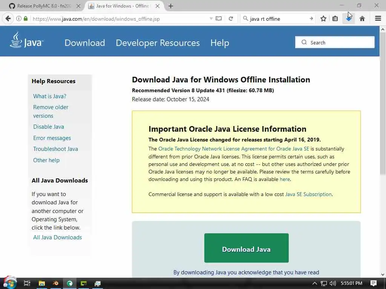
Task: Bookmark this page with the star icon
Action: pos(323,19)
